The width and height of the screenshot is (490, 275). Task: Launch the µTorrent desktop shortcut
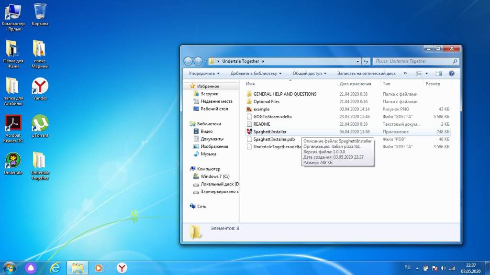40,126
